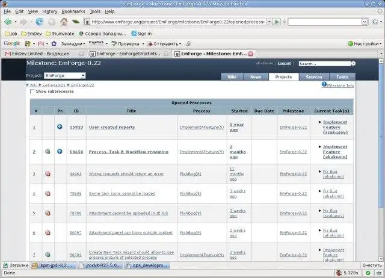Viewport: 385px width, 278px height.
Task: Click the vertical scrollbar down arrow
Action: coord(381,259)
